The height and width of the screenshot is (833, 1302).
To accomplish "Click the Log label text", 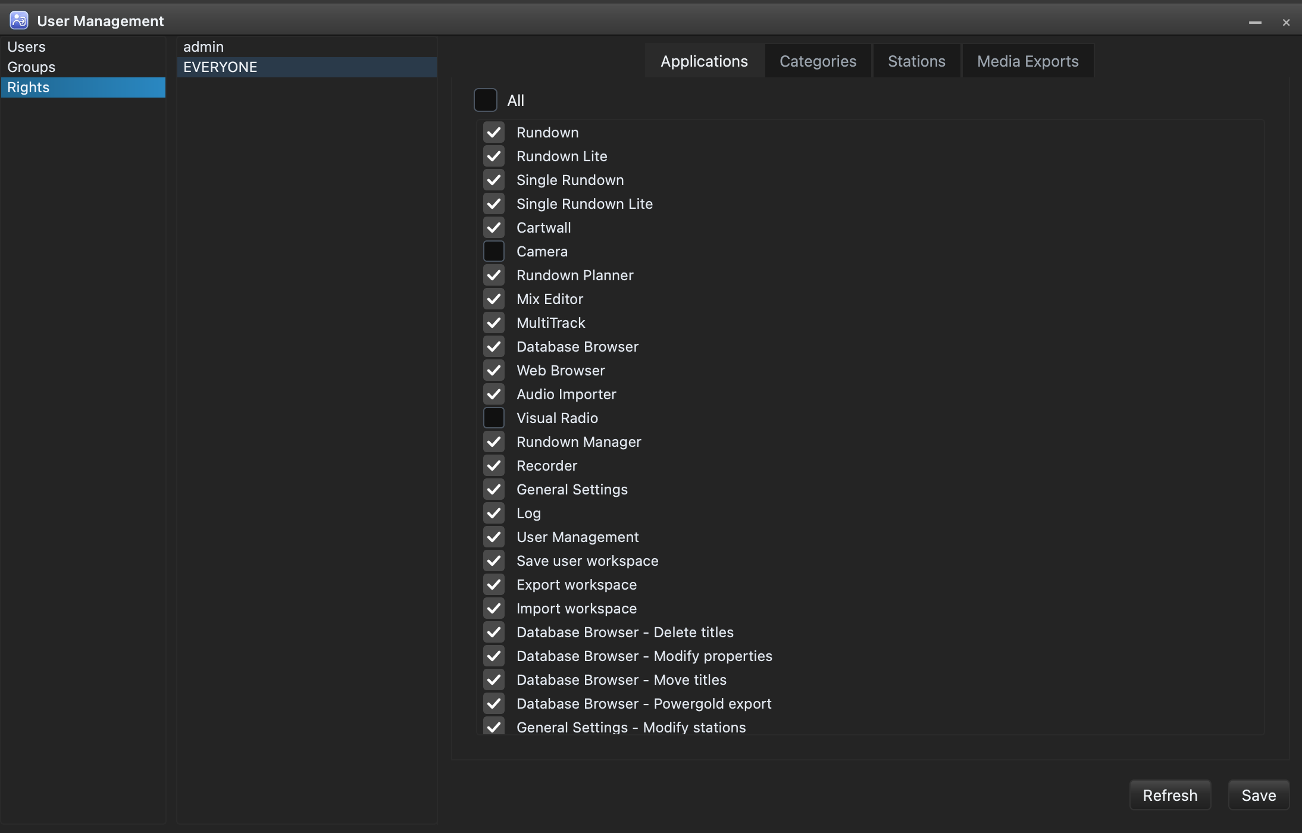I will click(528, 513).
